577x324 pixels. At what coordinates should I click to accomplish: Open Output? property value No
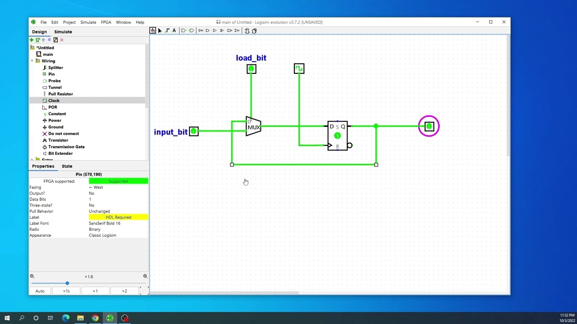pyautogui.click(x=118, y=193)
